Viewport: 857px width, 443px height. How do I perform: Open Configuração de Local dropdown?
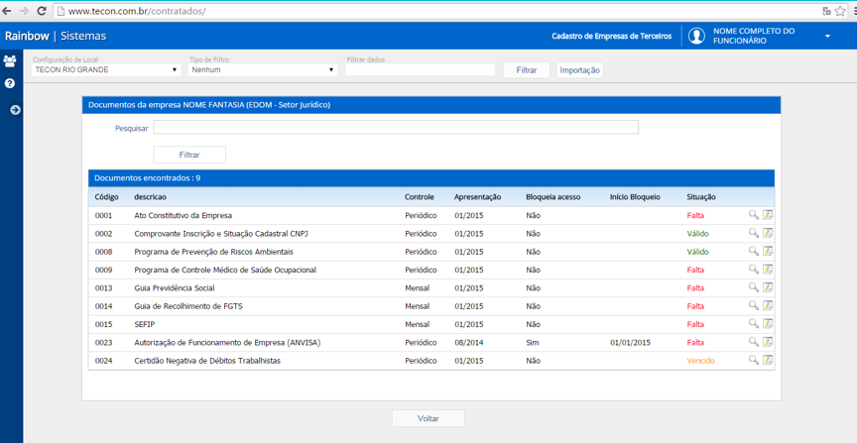coord(105,70)
